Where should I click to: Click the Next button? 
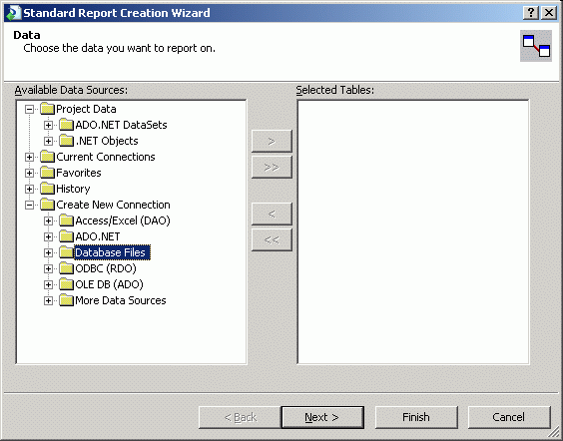pyautogui.click(x=322, y=417)
